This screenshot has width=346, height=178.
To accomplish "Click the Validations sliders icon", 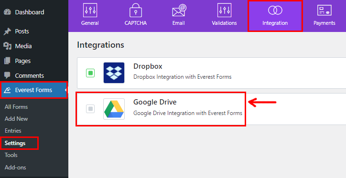I will [x=225, y=10].
